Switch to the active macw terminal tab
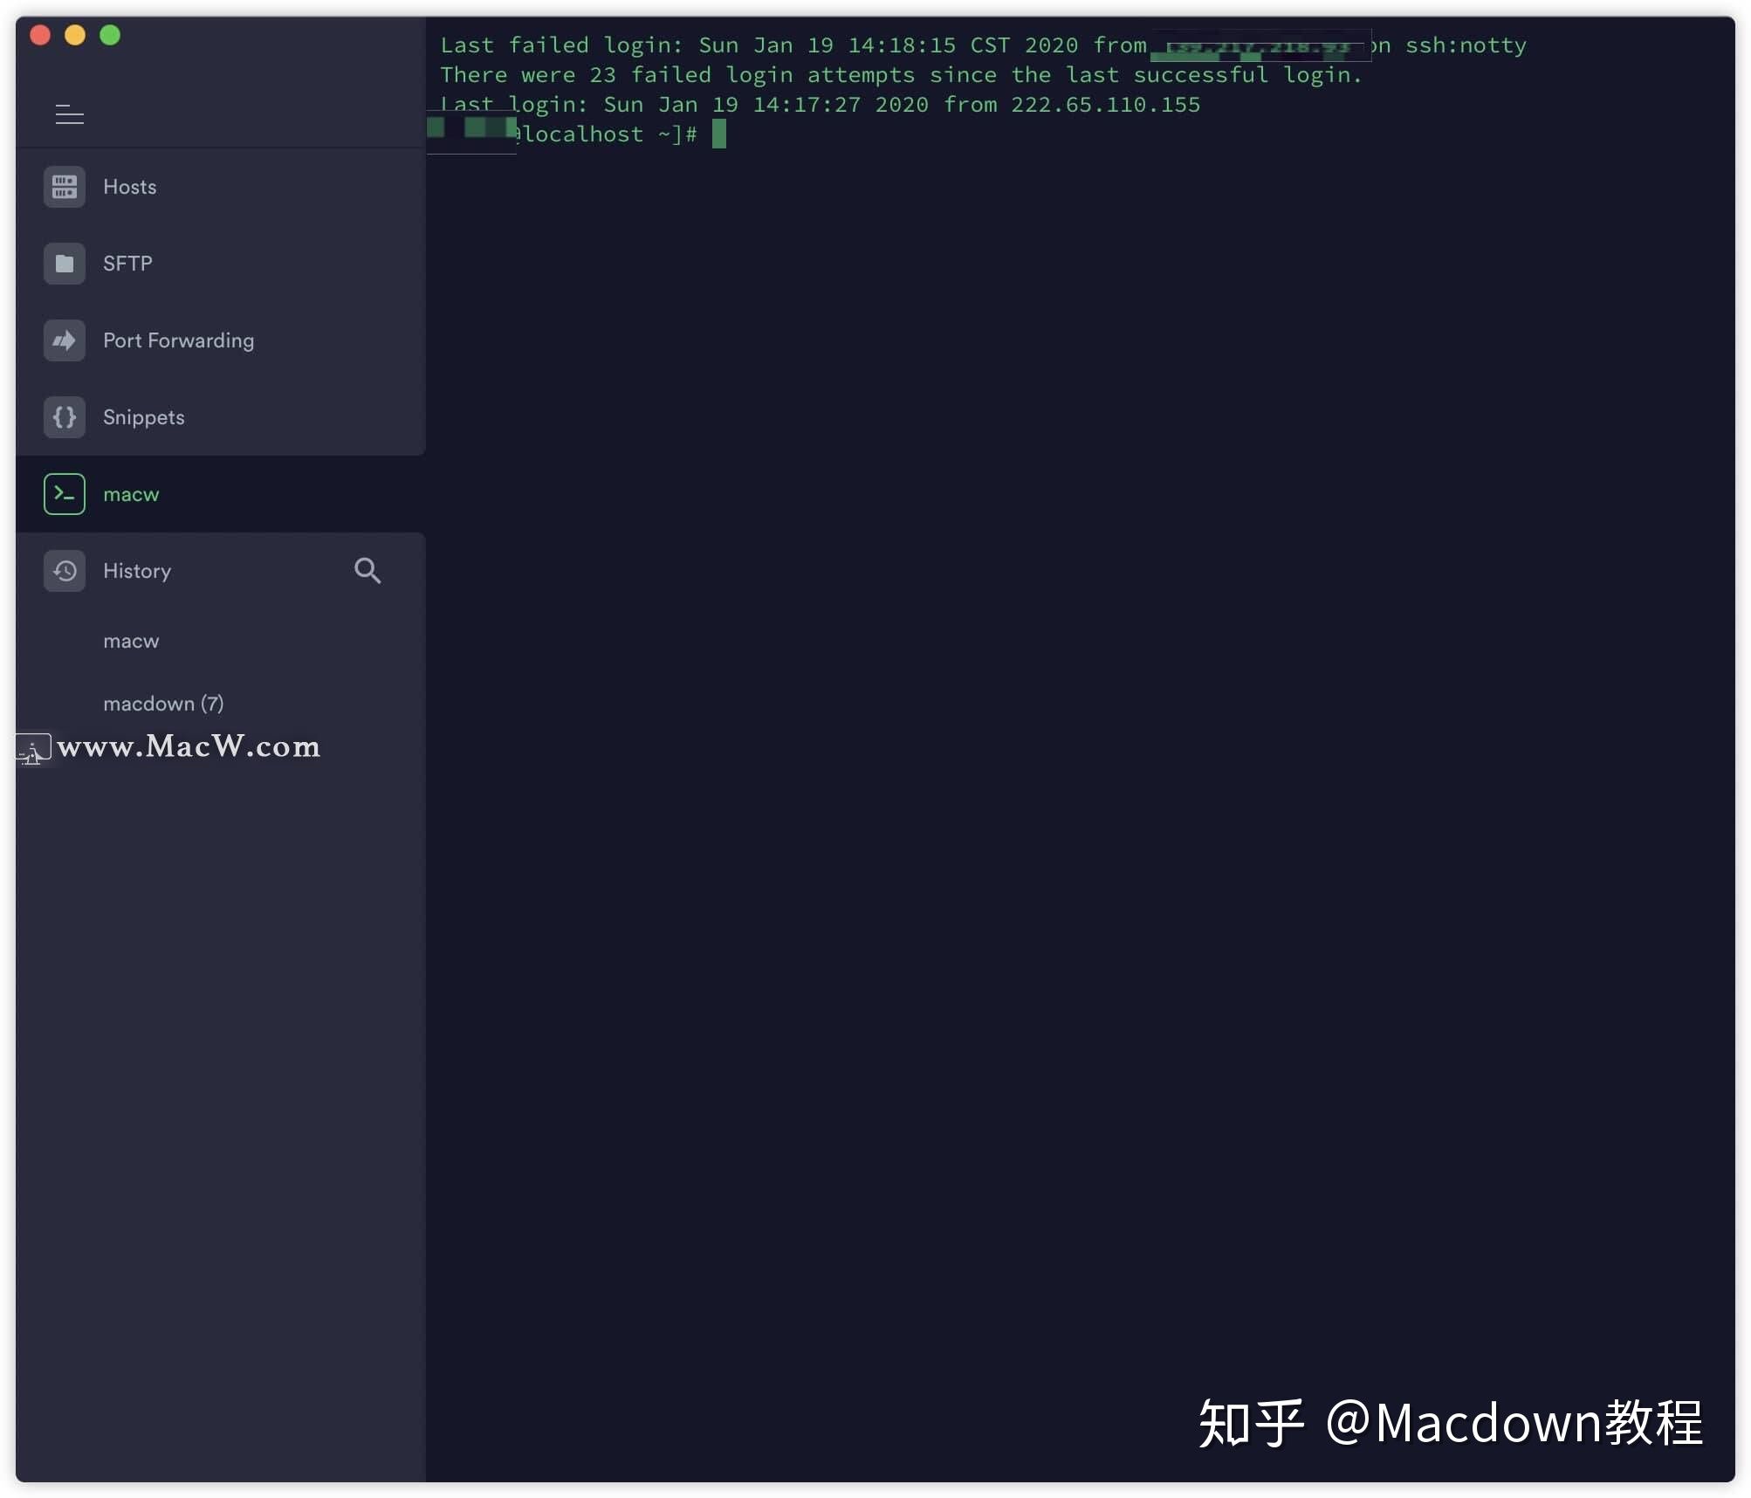Viewport: 1751px width, 1498px height. [220, 494]
